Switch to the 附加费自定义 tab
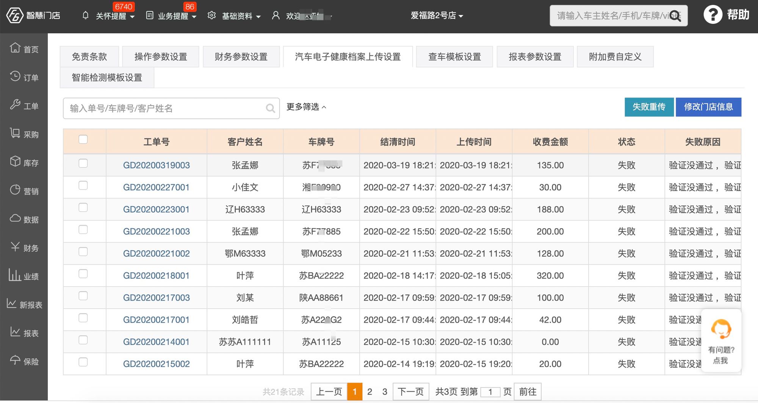Screen dimensions: 758x403 tap(615, 57)
